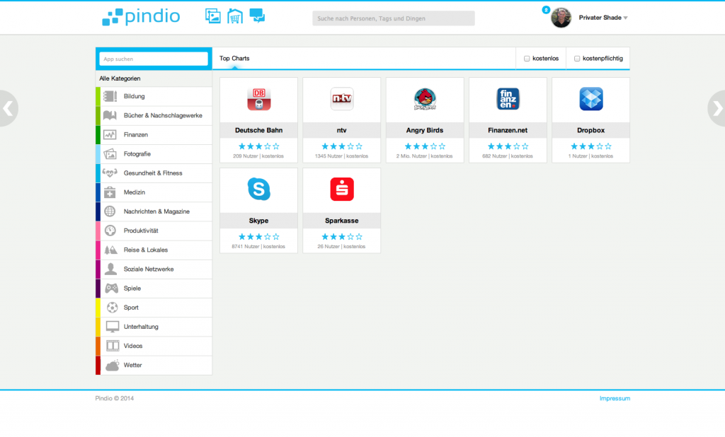Select the Spiele category label
Image resolution: width=725 pixels, height=437 pixels.
(132, 289)
